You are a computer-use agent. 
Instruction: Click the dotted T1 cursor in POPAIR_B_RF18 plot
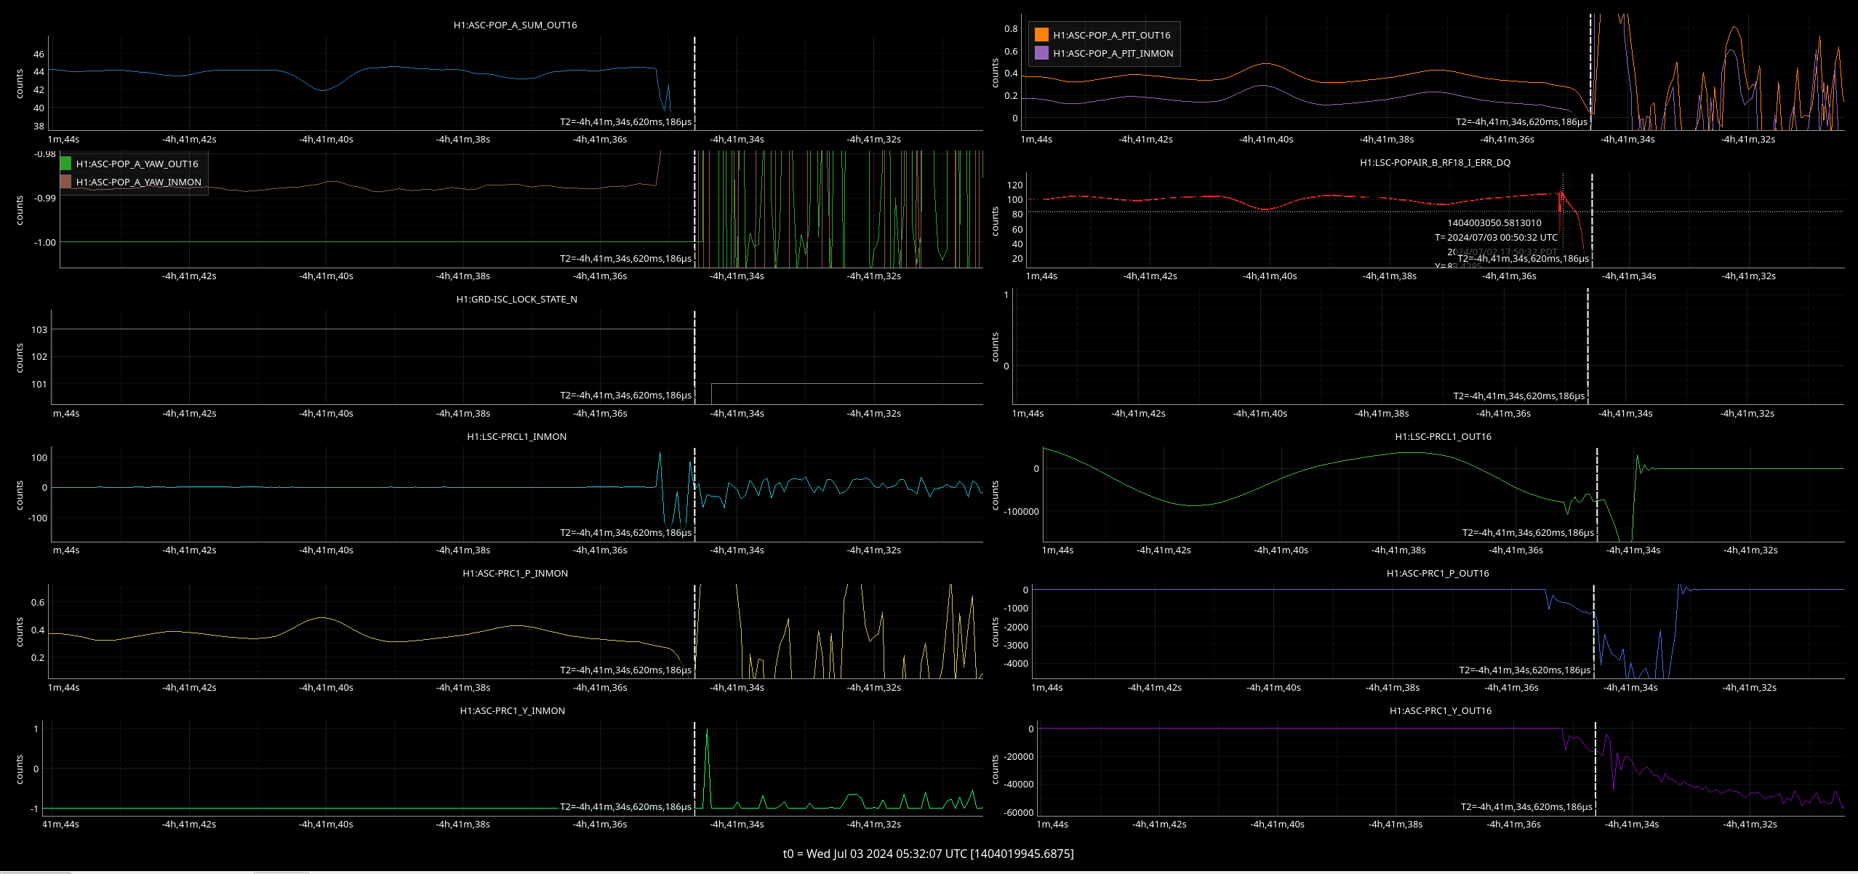(1563, 220)
